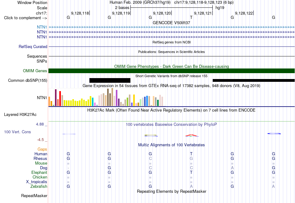Click the 'H3K27Ac Mark' track title
This screenshot has width=295, height=203.
tap(171, 110)
